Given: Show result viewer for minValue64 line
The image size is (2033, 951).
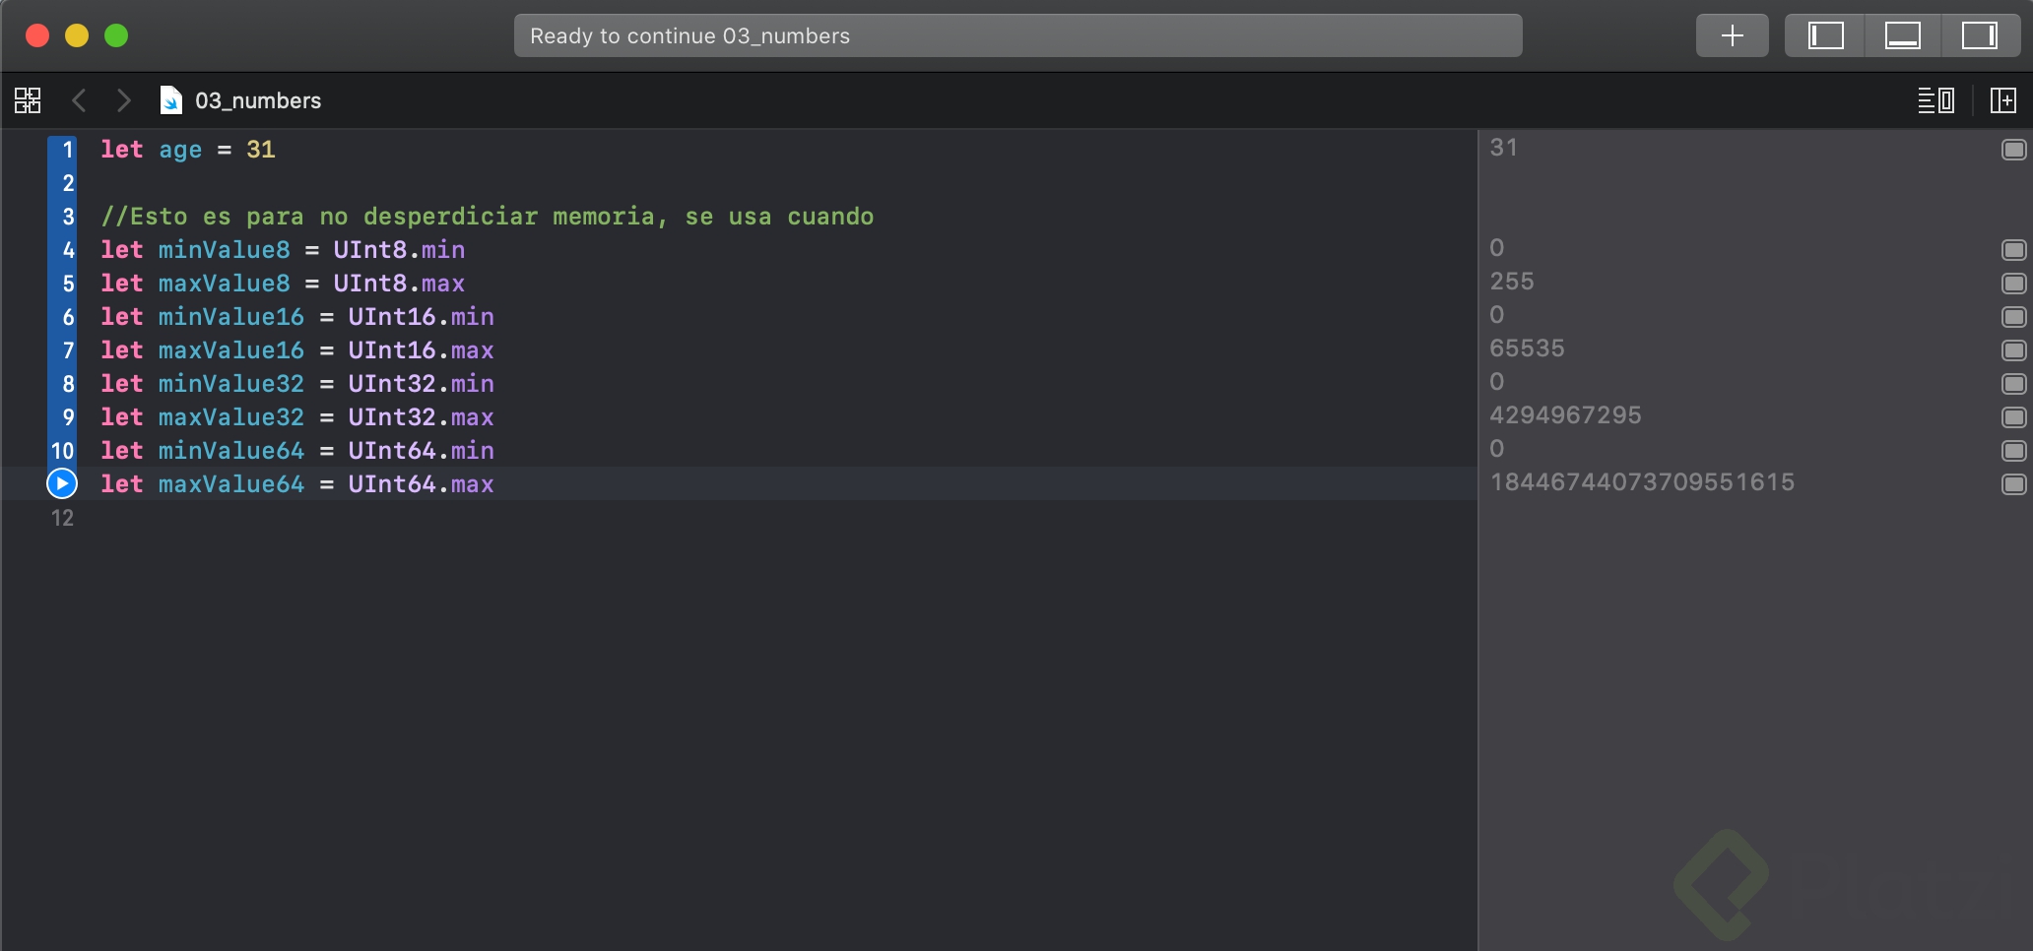Looking at the screenshot, I should point(2014,451).
